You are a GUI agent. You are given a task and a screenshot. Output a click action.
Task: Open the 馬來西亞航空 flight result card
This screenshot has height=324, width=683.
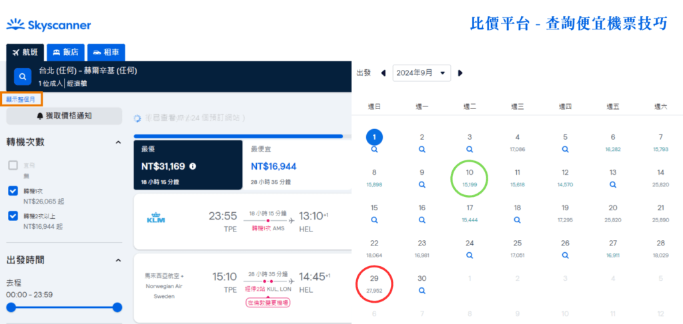pyautogui.click(x=243, y=288)
